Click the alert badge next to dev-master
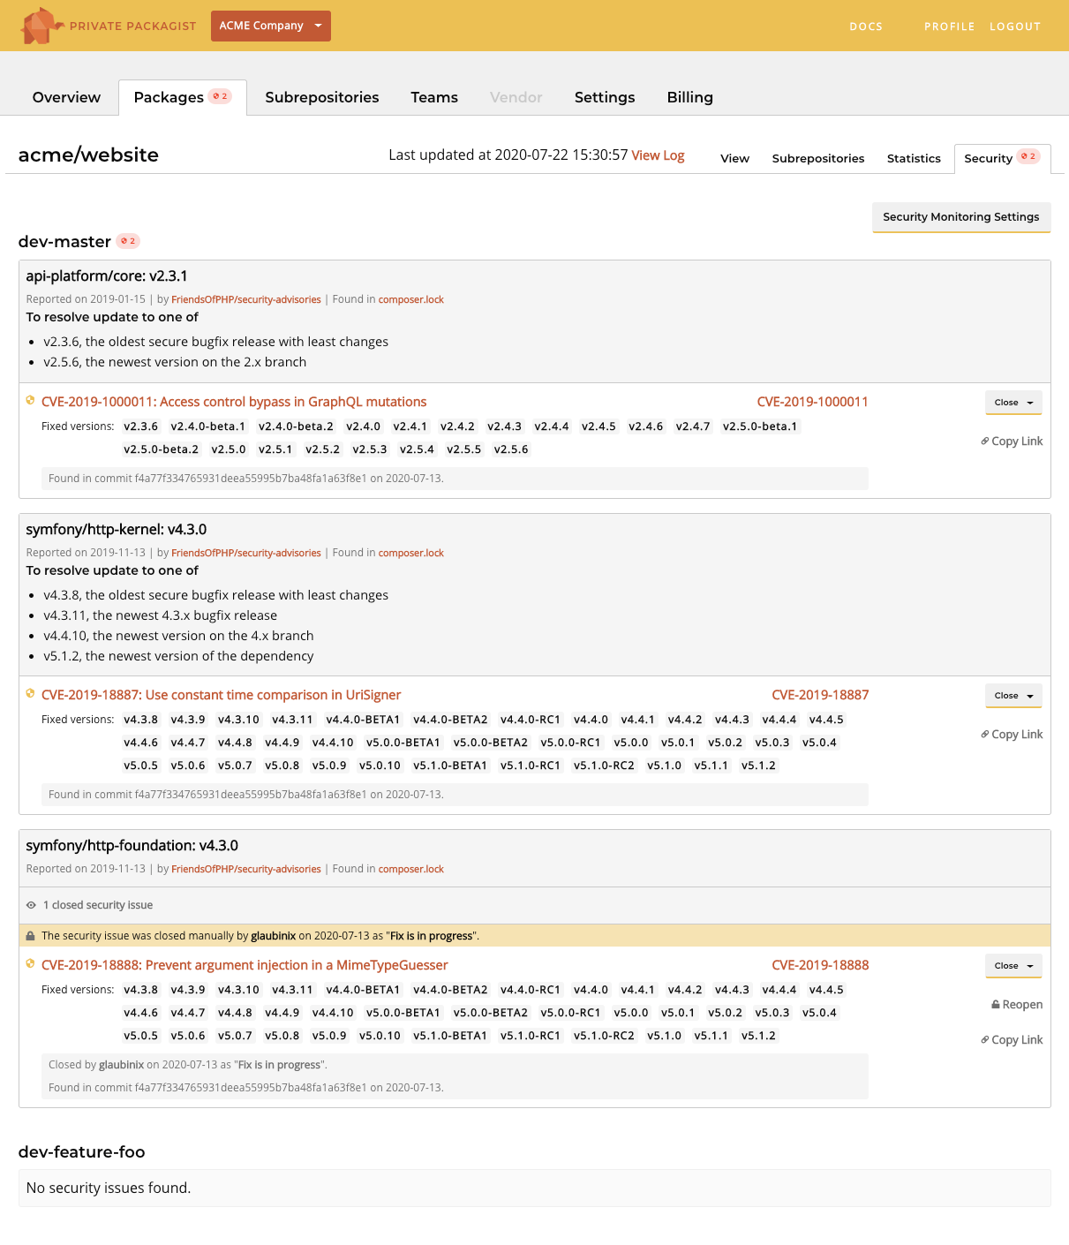The image size is (1069, 1245). coord(128,241)
